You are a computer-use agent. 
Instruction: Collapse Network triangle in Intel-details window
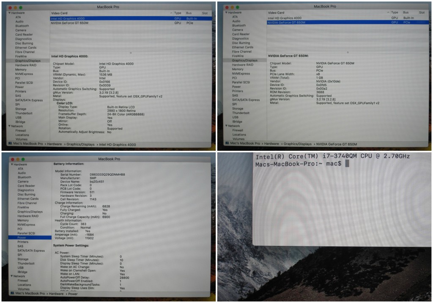tap(10, 126)
